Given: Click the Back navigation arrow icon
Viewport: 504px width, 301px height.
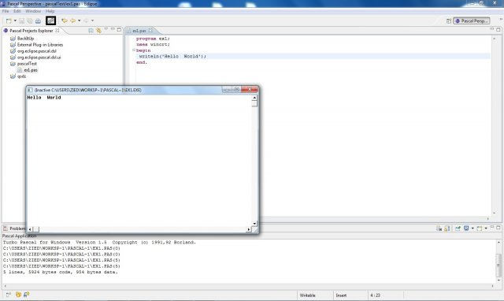Looking at the screenshot, I should (x=73, y=20).
